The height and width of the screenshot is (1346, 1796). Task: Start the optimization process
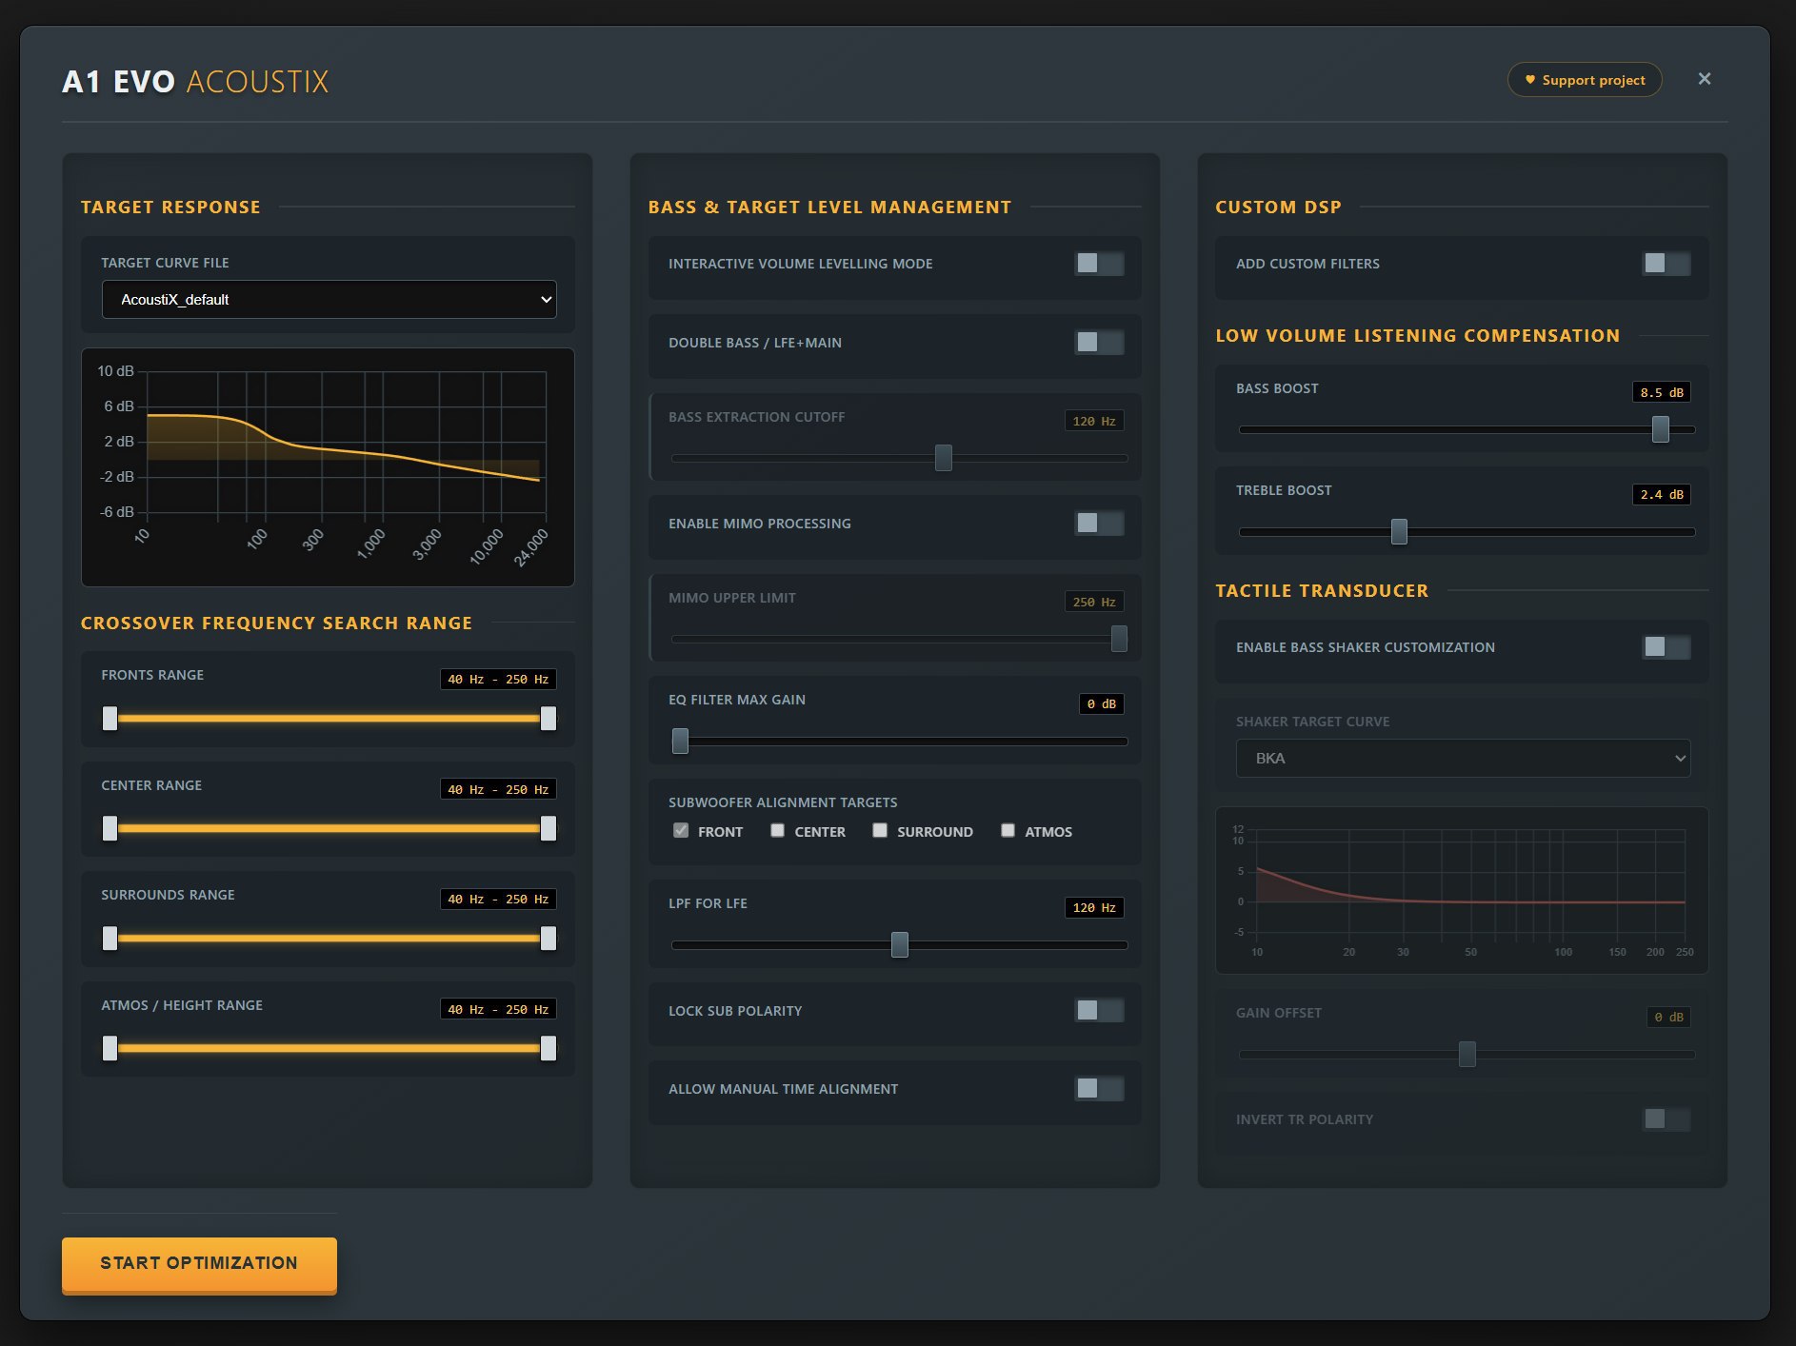click(x=199, y=1263)
